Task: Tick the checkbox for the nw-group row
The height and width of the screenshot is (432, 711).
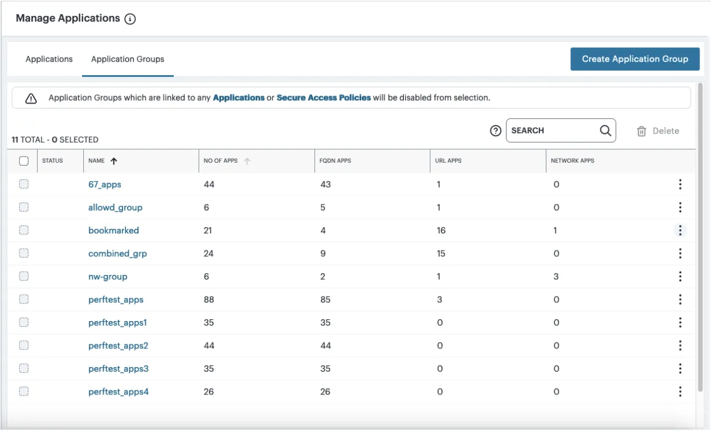Action: [24, 276]
